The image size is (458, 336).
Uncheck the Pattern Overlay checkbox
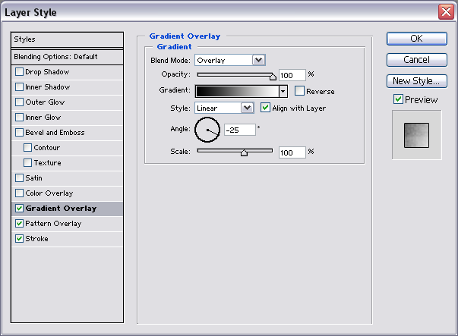pos(19,224)
